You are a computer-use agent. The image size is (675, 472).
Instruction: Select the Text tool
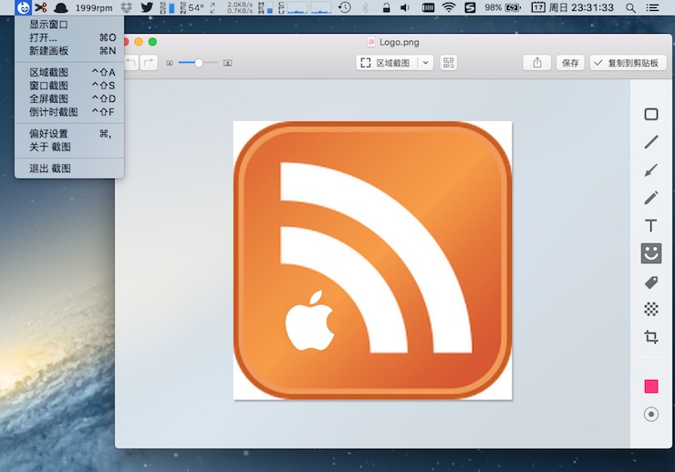click(x=651, y=226)
